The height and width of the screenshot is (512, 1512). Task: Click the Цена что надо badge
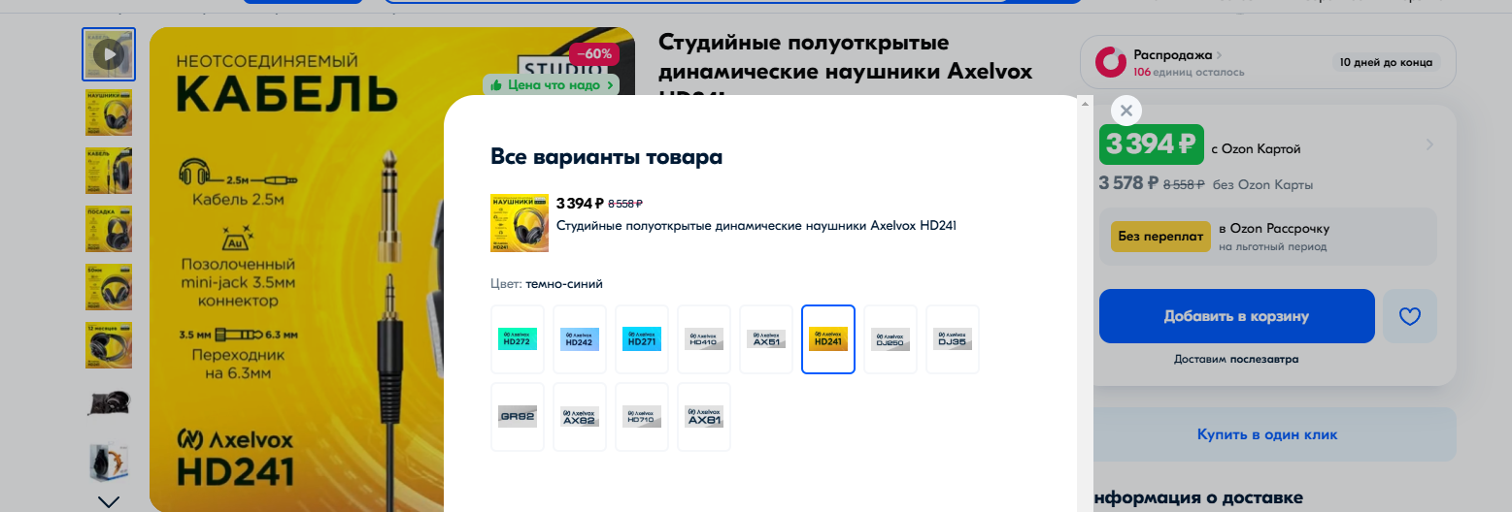coord(552,85)
